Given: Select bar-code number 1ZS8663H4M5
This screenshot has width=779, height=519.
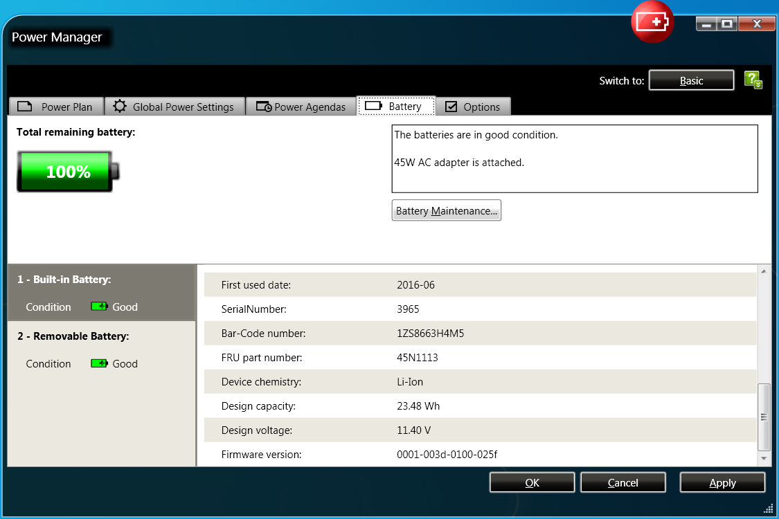Looking at the screenshot, I should click(x=430, y=334).
